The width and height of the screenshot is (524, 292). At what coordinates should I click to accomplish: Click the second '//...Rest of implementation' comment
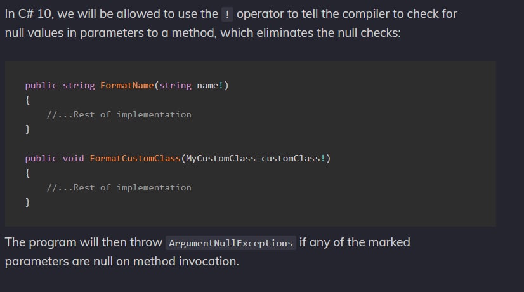[119, 188]
